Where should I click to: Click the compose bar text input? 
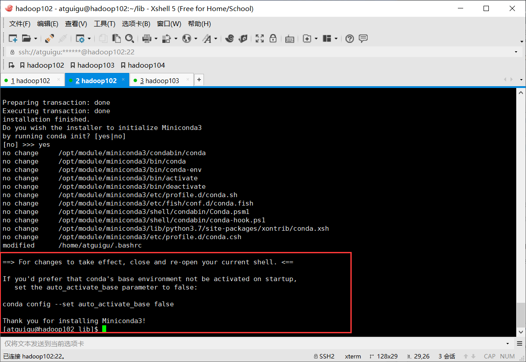click(x=252, y=343)
